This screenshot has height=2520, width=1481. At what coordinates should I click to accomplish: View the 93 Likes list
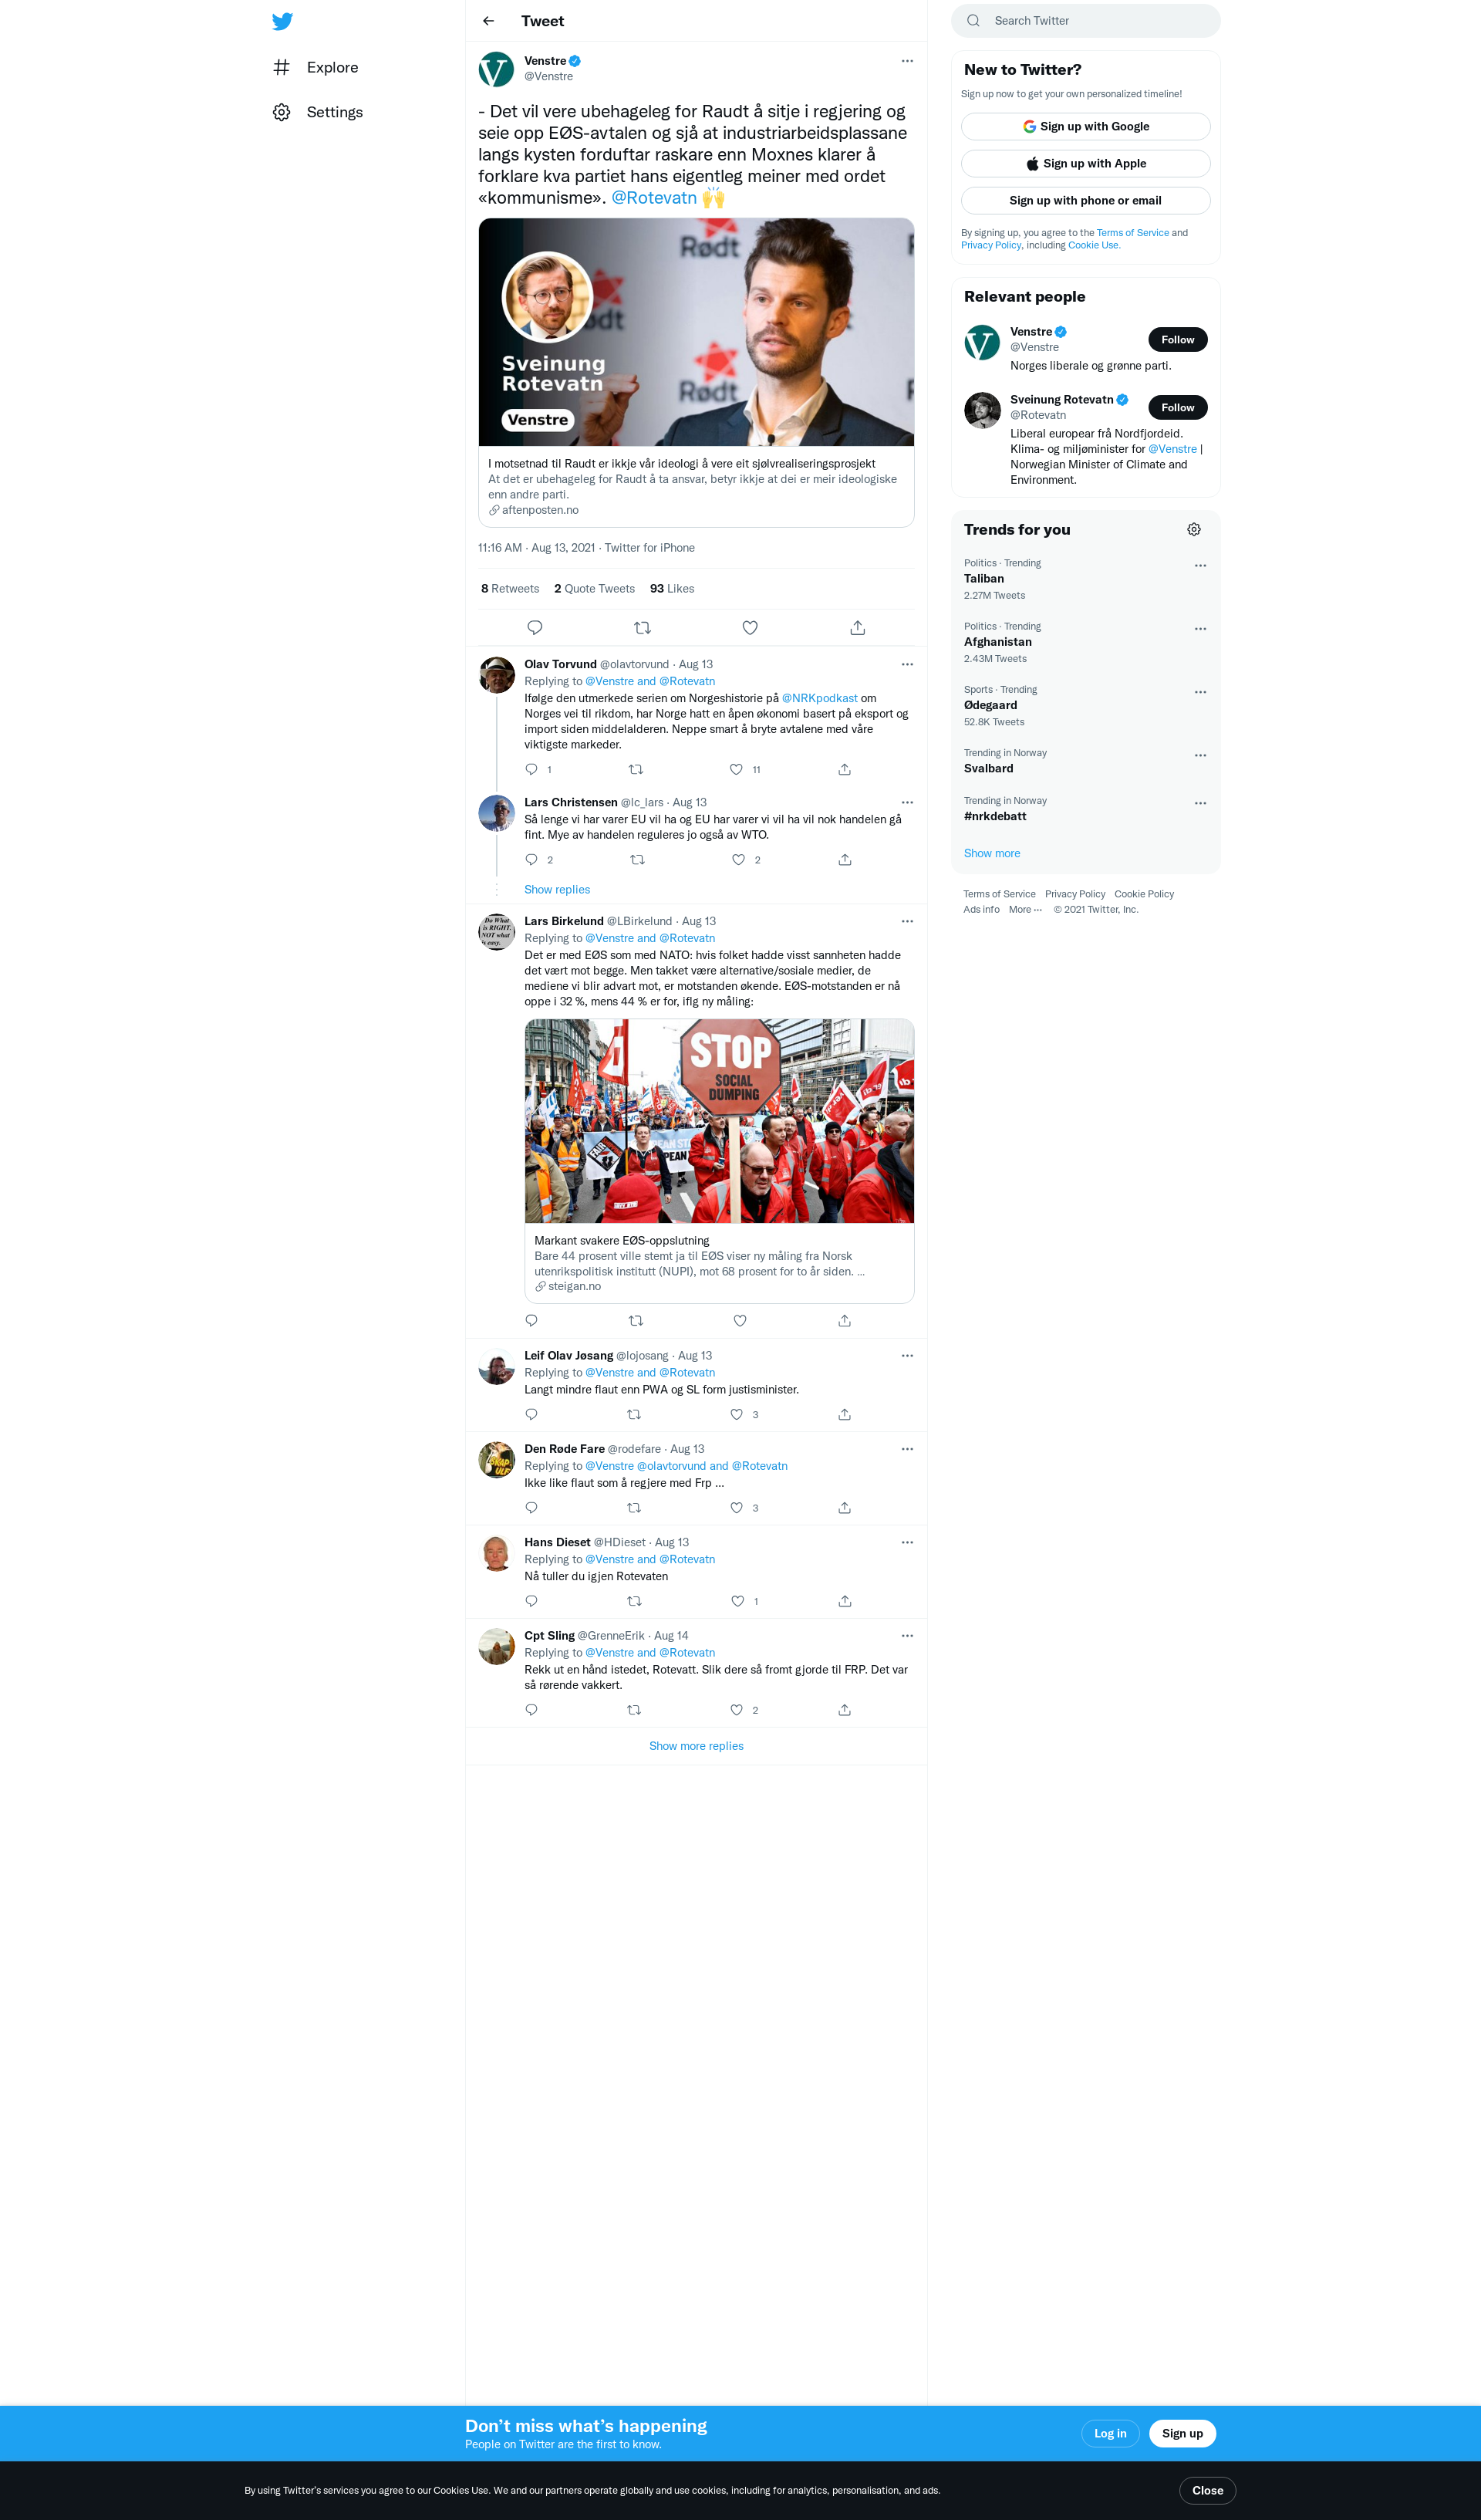(672, 589)
